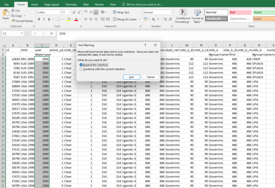275x188 pixels.
Task: Expand the Name Box dropdown arrow
Action: 22,33
